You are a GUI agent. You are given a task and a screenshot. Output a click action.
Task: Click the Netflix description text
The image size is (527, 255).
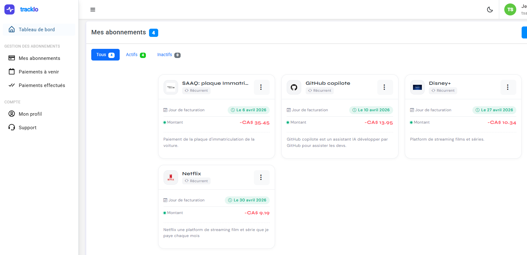coord(216,233)
